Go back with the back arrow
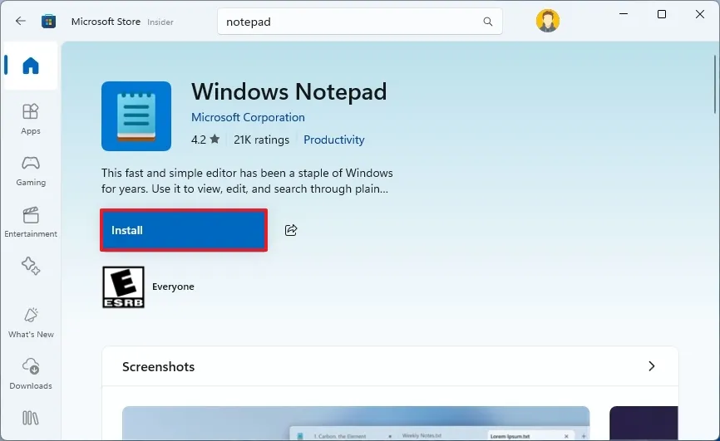720x441 pixels. point(20,21)
